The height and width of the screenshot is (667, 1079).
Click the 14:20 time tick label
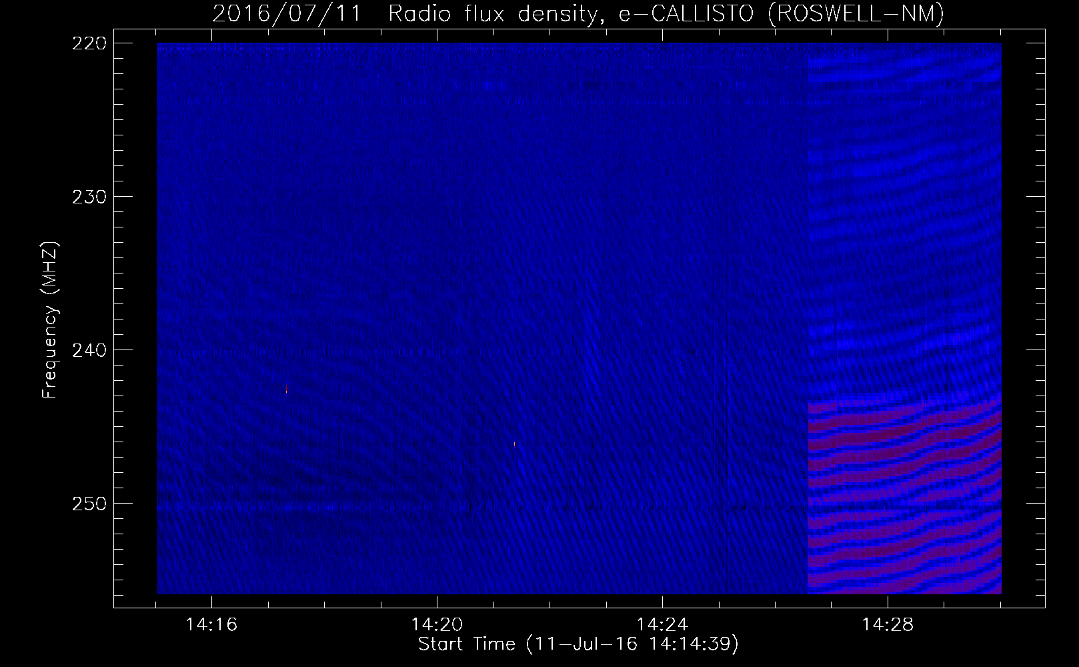click(437, 625)
